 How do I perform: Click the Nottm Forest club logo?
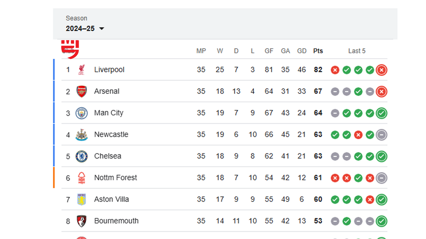82,178
